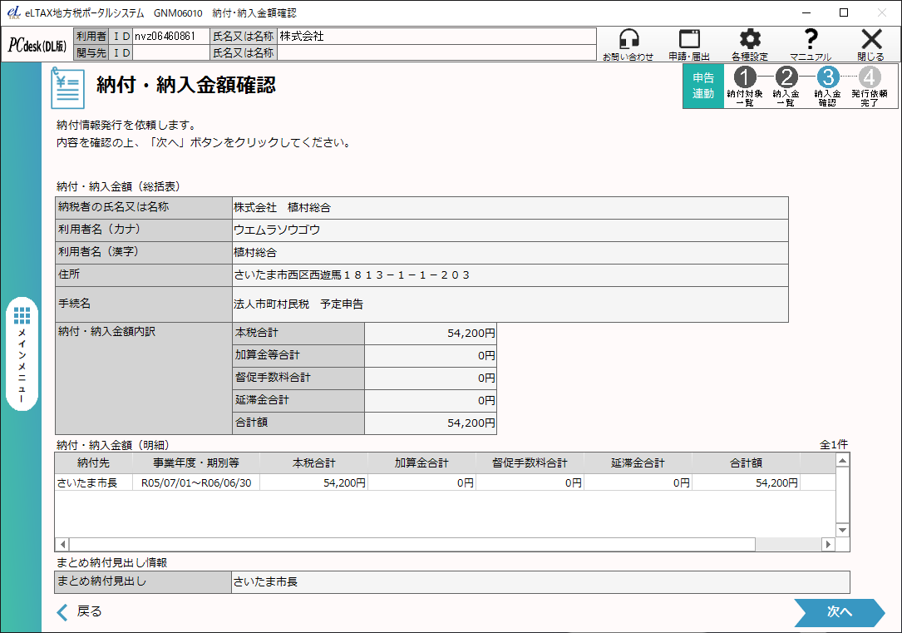Click the 合計額 column header in 明細
Screen dimensions: 902x633
click(x=746, y=462)
